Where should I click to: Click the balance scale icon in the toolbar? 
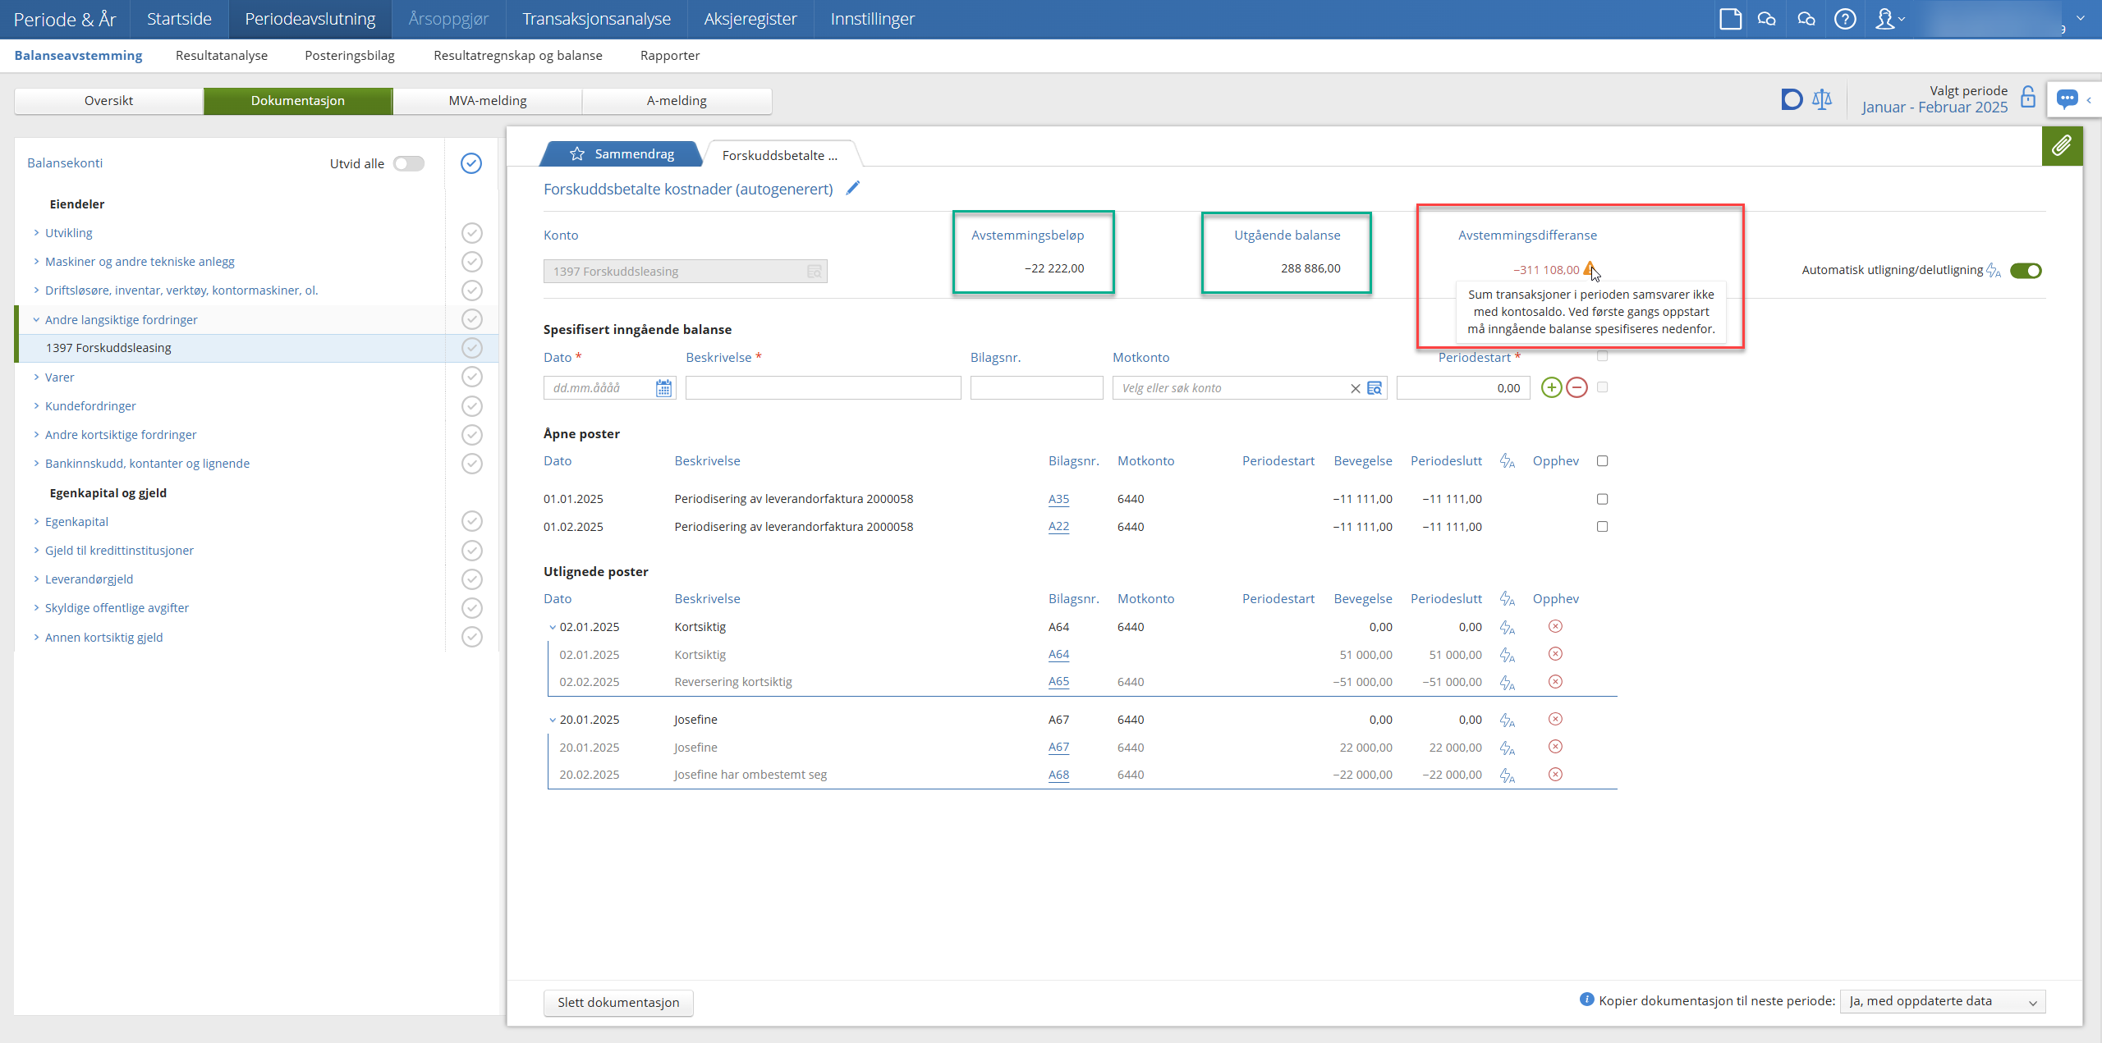click(1821, 100)
